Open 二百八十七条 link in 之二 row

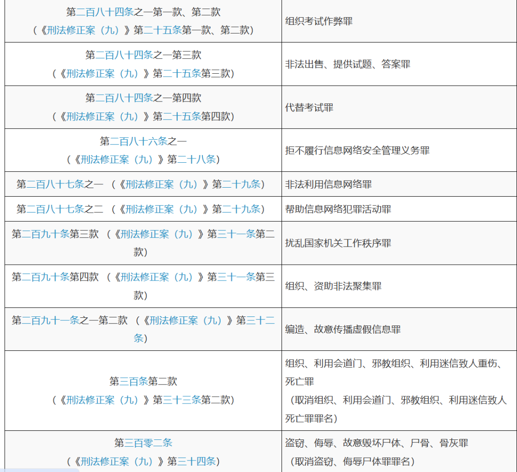(55, 209)
